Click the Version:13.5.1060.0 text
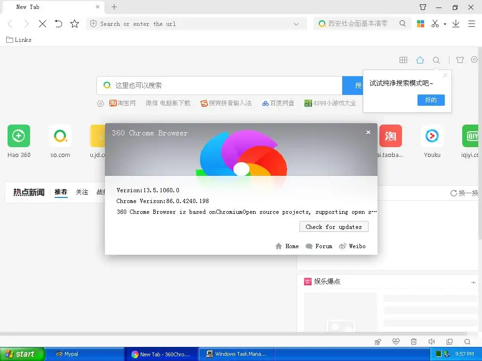This screenshot has height=361, width=482. pos(147,190)
